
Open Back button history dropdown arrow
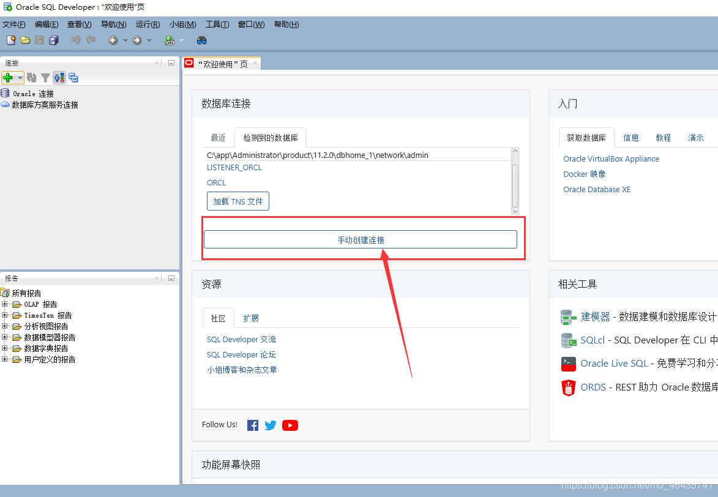tap(125, 40)
